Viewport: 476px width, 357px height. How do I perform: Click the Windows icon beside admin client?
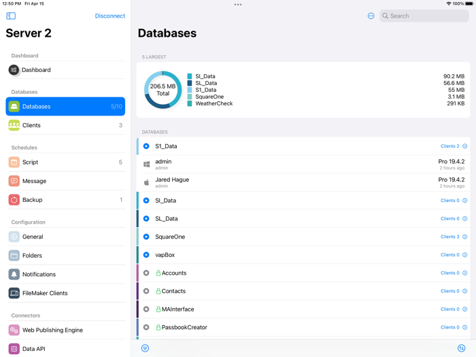click(x=146, y=165)
